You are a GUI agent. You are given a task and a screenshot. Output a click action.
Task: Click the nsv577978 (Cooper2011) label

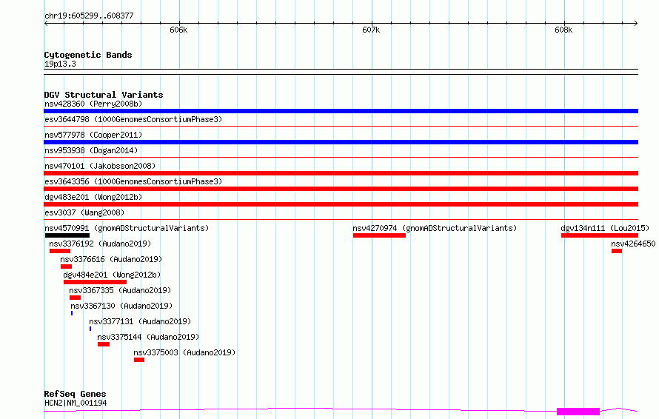[93, 135]
